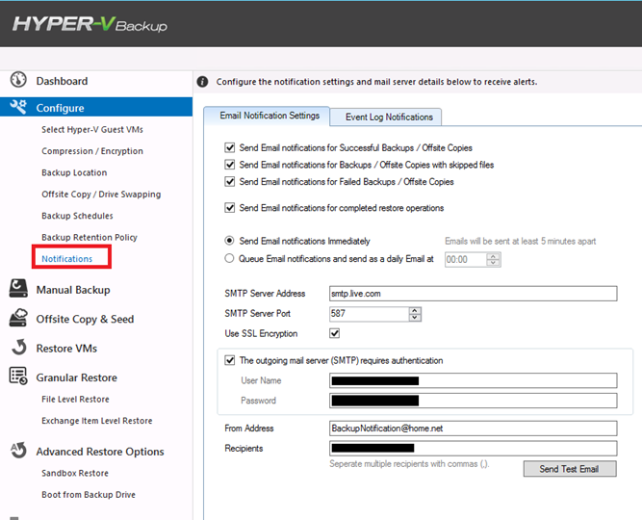Open Notifications settings link
Image resolution: width=642 pixels, height=520 pixels.
[x=67, y=259]
